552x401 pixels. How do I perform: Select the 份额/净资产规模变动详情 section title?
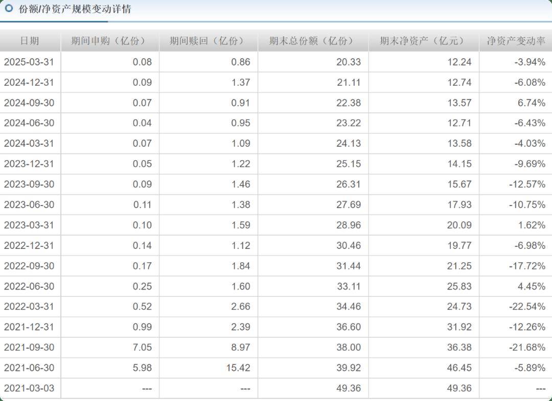[75, 9]
